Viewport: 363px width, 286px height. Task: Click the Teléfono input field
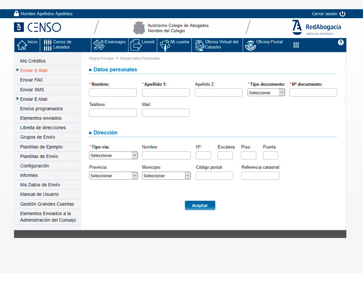[x=113, y=113]
